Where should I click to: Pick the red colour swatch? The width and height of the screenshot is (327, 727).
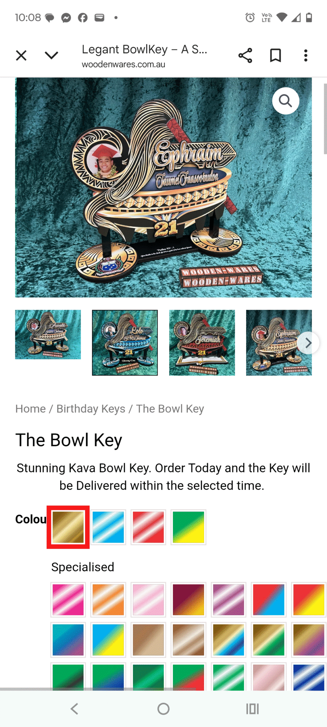click(x=148, y=527)
